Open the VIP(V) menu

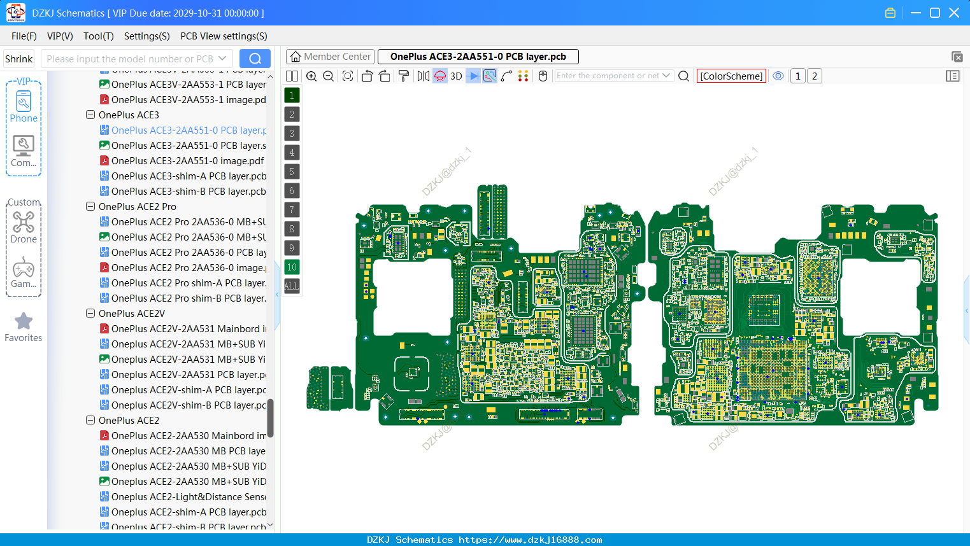pyautogui.click(x=60, y=36)
